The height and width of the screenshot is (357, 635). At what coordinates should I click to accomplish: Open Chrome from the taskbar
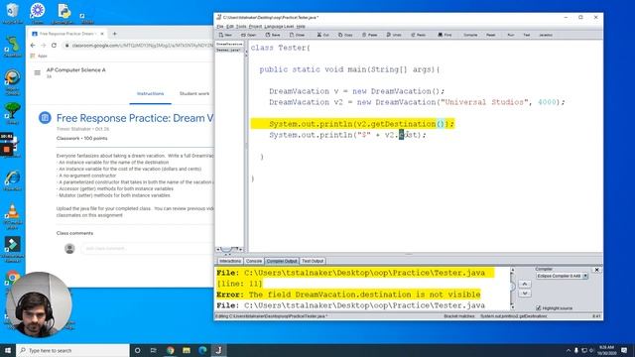point(170,350)
